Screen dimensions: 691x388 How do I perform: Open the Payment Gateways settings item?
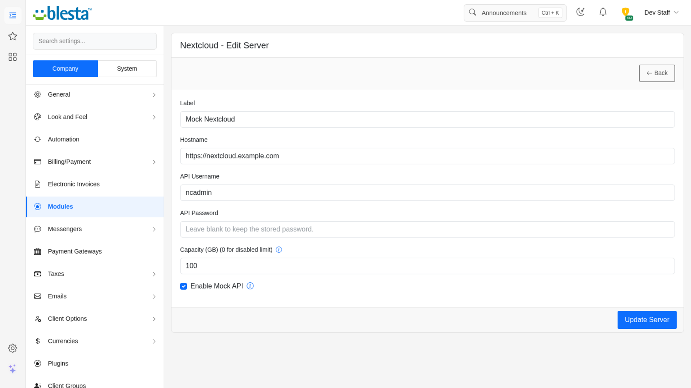pyautogui.click(x=95, y=251)
